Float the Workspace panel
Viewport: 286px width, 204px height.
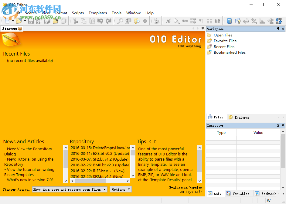click(x=278, y=29)
